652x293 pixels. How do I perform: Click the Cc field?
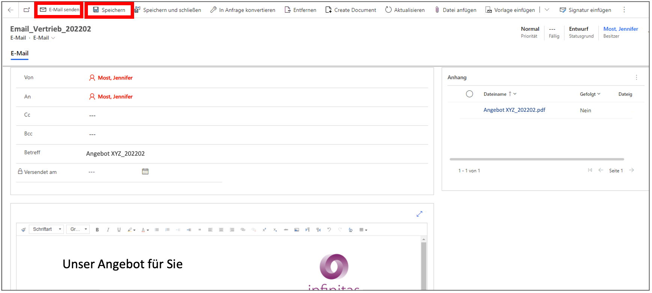[222, 116]
